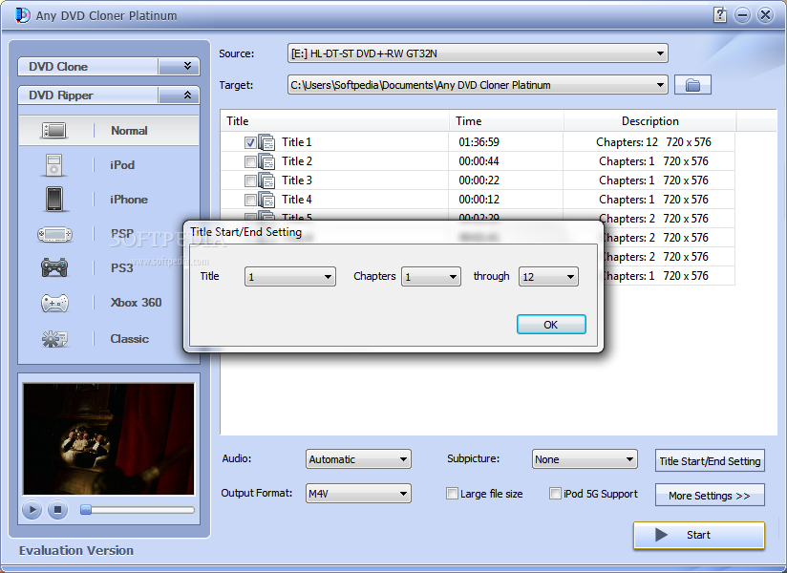
Task: Click the Title 4 document icon
Action: [266, 200]
